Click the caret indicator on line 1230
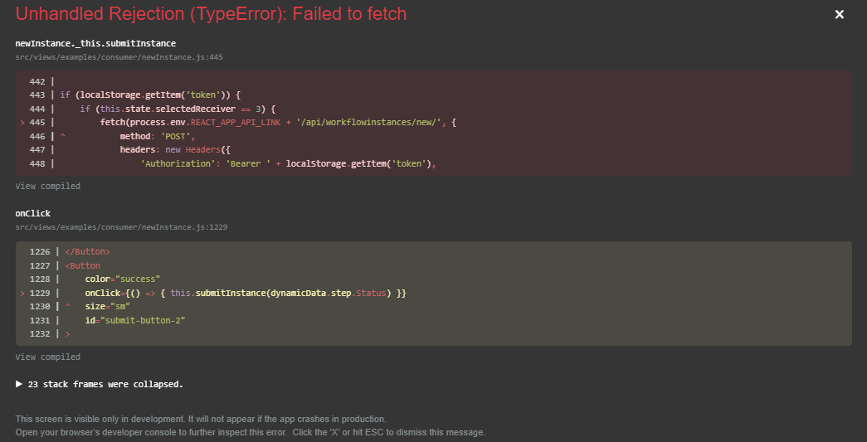This screenshot has width=867, height=442. tap(67, 307)
